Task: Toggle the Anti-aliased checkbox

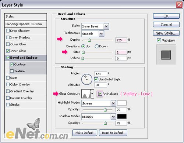Action: click(x=100, y=94)
